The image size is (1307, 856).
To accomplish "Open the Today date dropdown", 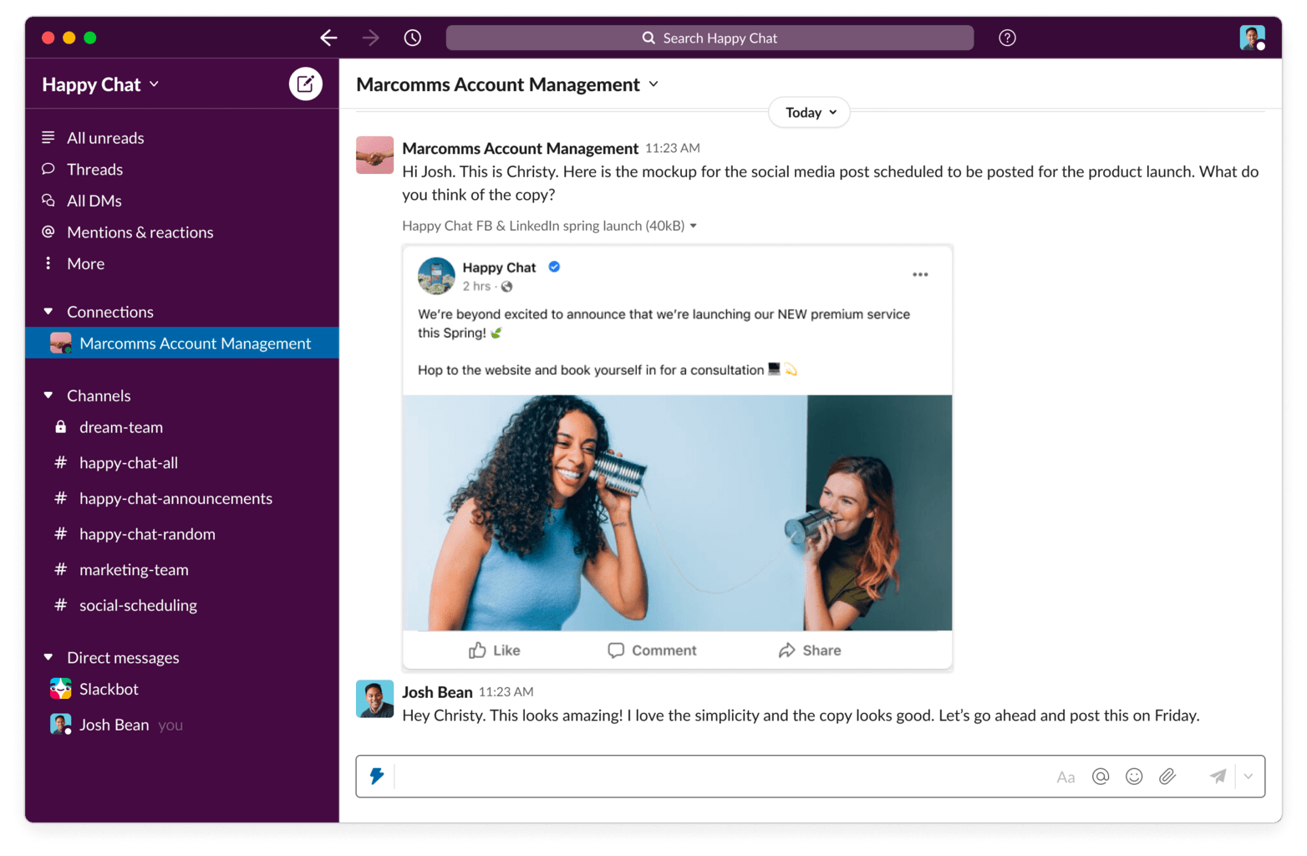I will 809,112.
